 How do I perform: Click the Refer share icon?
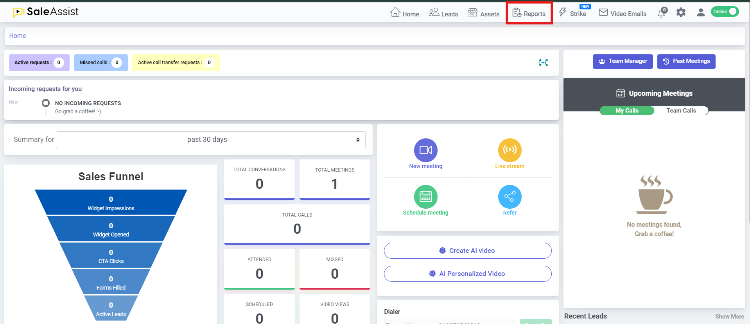click(510, 197)
